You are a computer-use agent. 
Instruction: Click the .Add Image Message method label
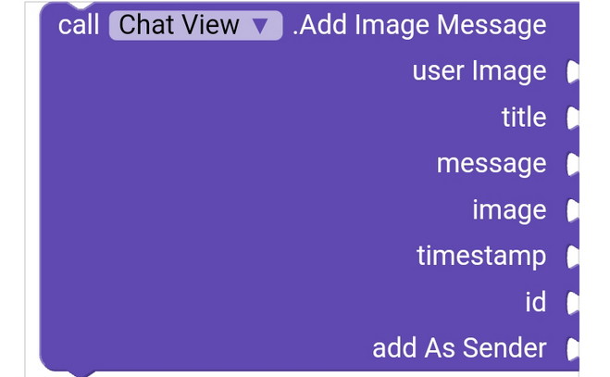click(x=418, y=25)
